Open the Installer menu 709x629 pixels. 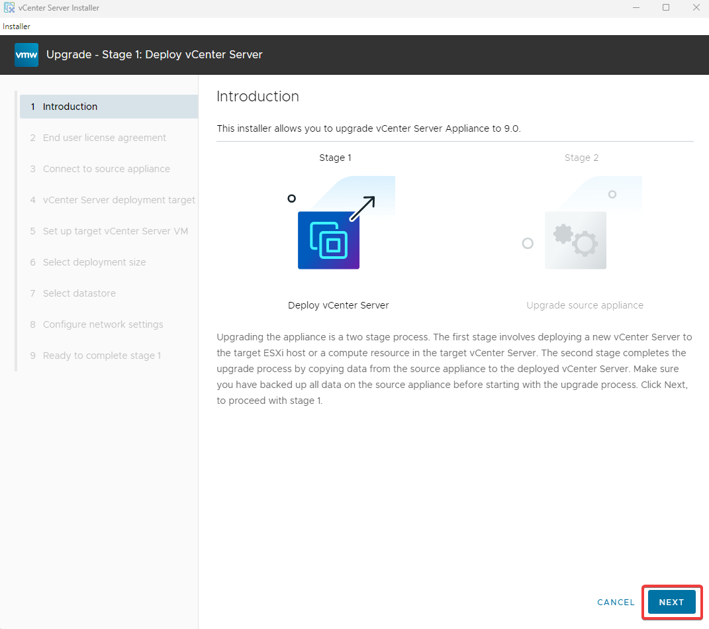pyautogui.click(x=17, y=26)
